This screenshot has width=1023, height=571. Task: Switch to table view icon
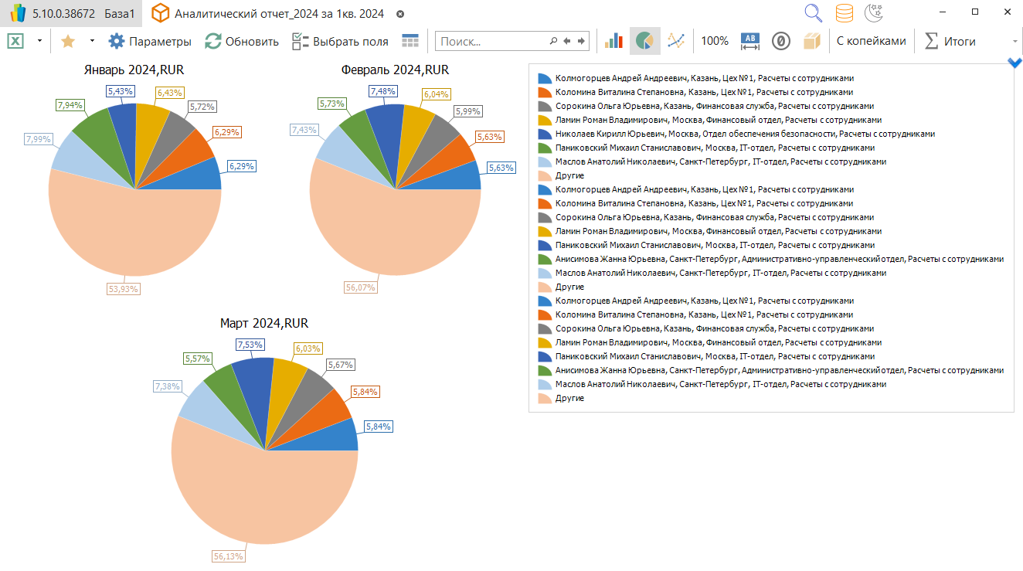tap(410, 41)
